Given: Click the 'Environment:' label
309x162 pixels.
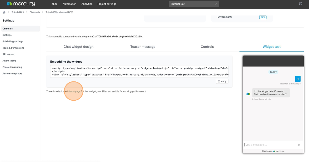Looking at the screenshot, I should (225, 17).
